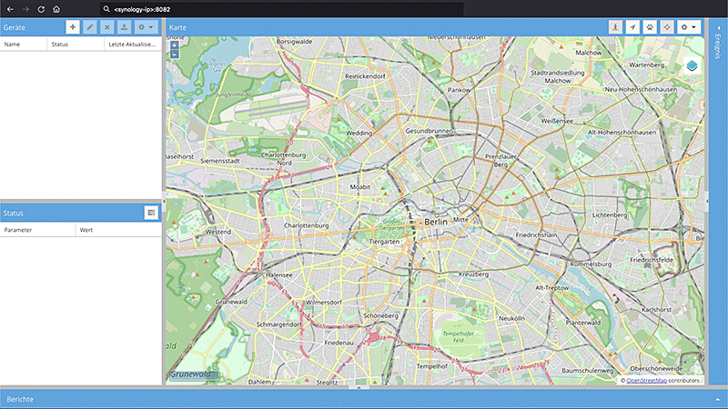728x409 pixels.
Task: Click the remove device X icon
Action: [106, 27]
